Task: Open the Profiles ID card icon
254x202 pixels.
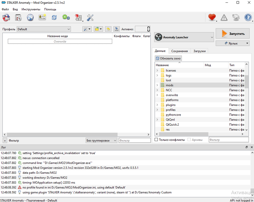Action: [x=42, y=18]
